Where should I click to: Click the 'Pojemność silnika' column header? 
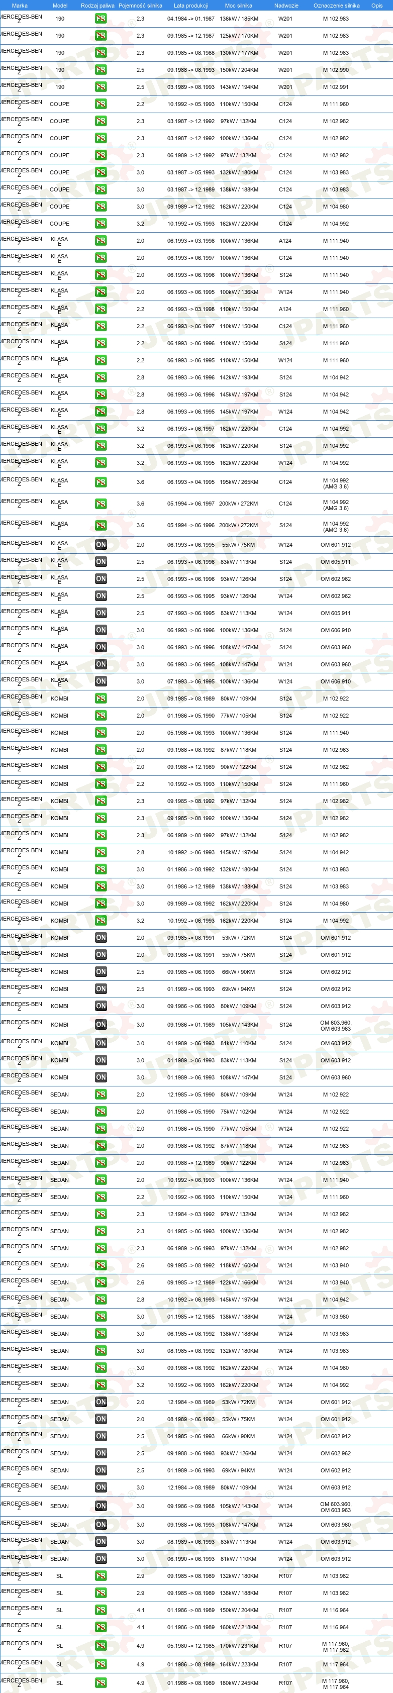point(141,5)
